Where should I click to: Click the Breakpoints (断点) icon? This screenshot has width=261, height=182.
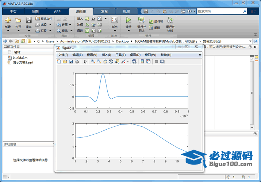coord(115,20)
